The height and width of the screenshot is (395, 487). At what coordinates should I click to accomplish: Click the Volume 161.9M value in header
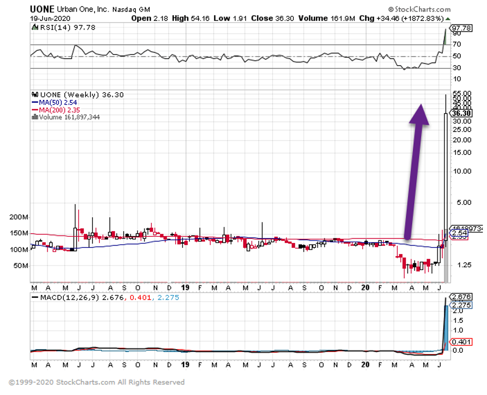pyautogui.click(x=326, y=19)
